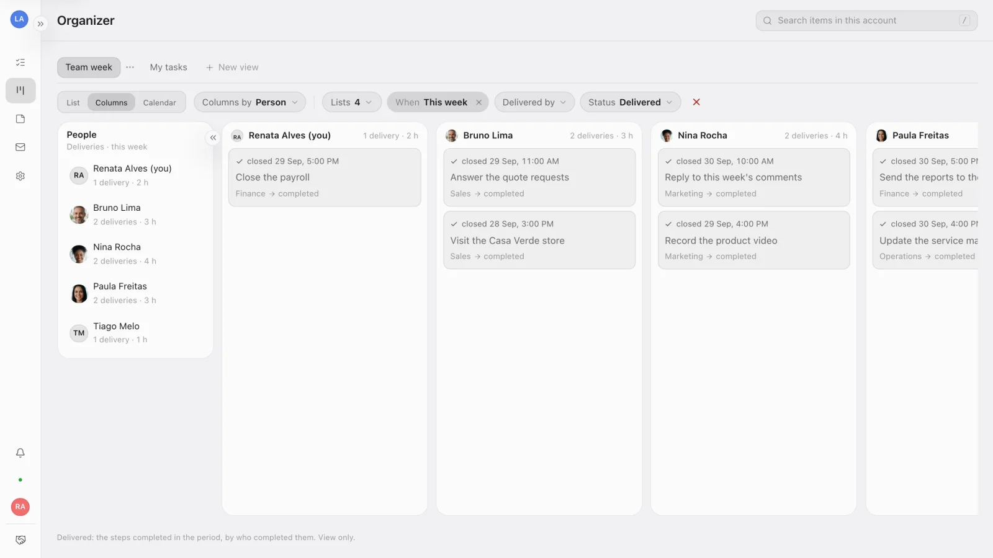This screenshot has width=993, height=558.
Task: Collapse the People panel
Action: (213, 138)
